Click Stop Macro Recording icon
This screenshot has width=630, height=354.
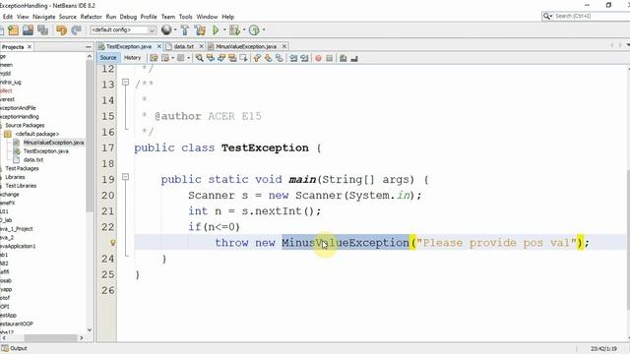click(x=330, y=58)
